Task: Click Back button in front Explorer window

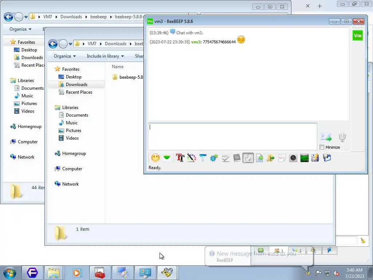Action: click(53, 44)
